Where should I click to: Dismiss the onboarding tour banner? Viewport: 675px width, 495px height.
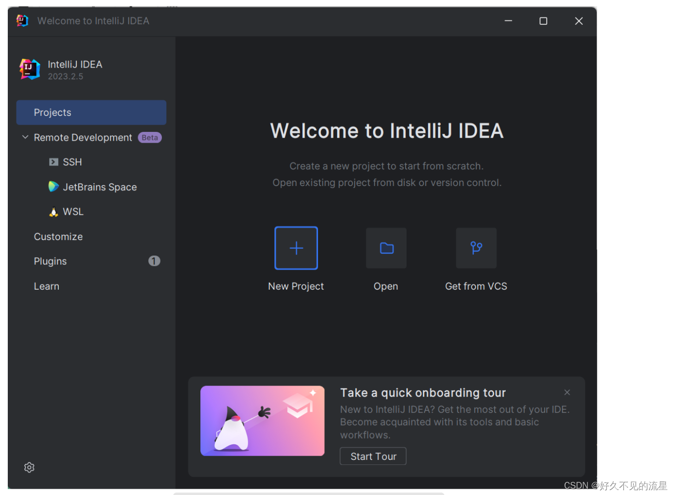pos(567,392)
